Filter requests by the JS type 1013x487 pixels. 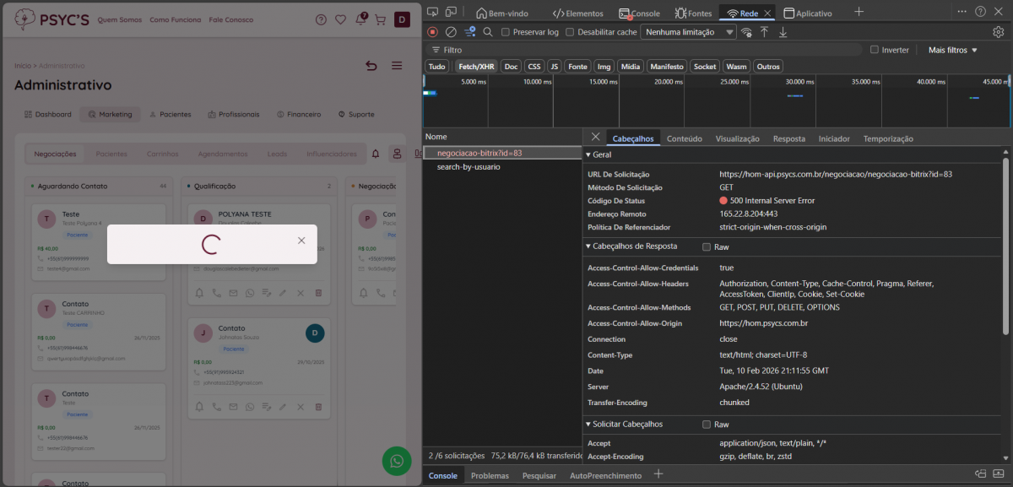[554, 66]
